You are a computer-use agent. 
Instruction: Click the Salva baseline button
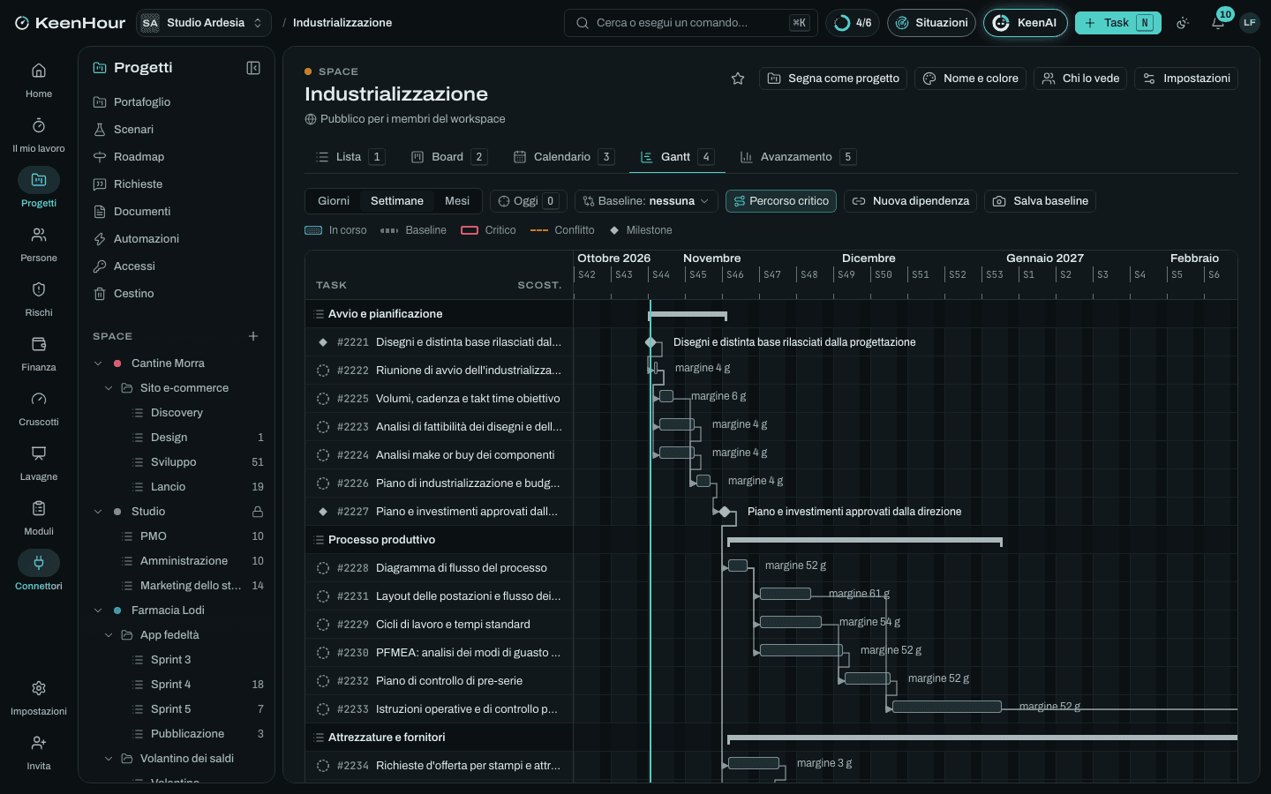coord(1040,201)
